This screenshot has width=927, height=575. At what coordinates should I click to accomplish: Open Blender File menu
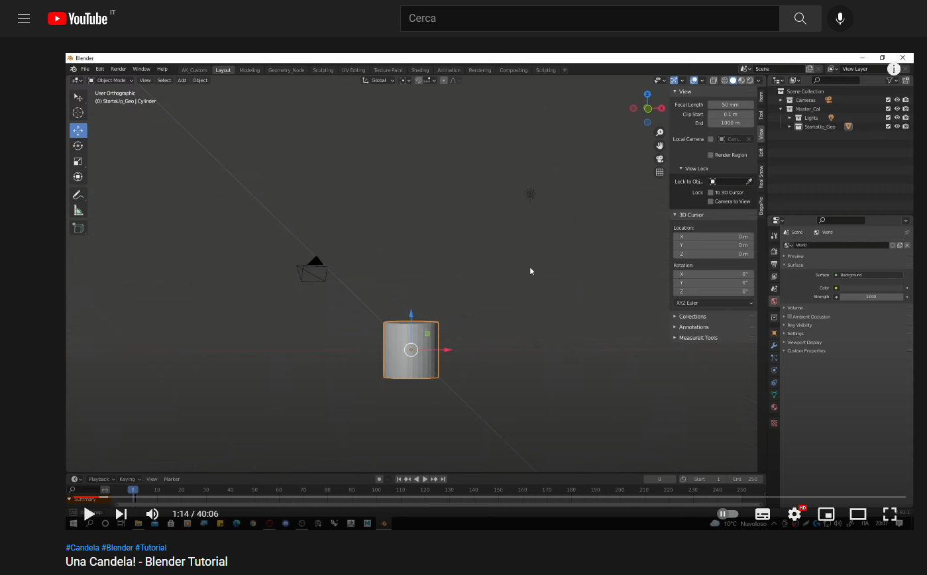click(x=85, y=70)
